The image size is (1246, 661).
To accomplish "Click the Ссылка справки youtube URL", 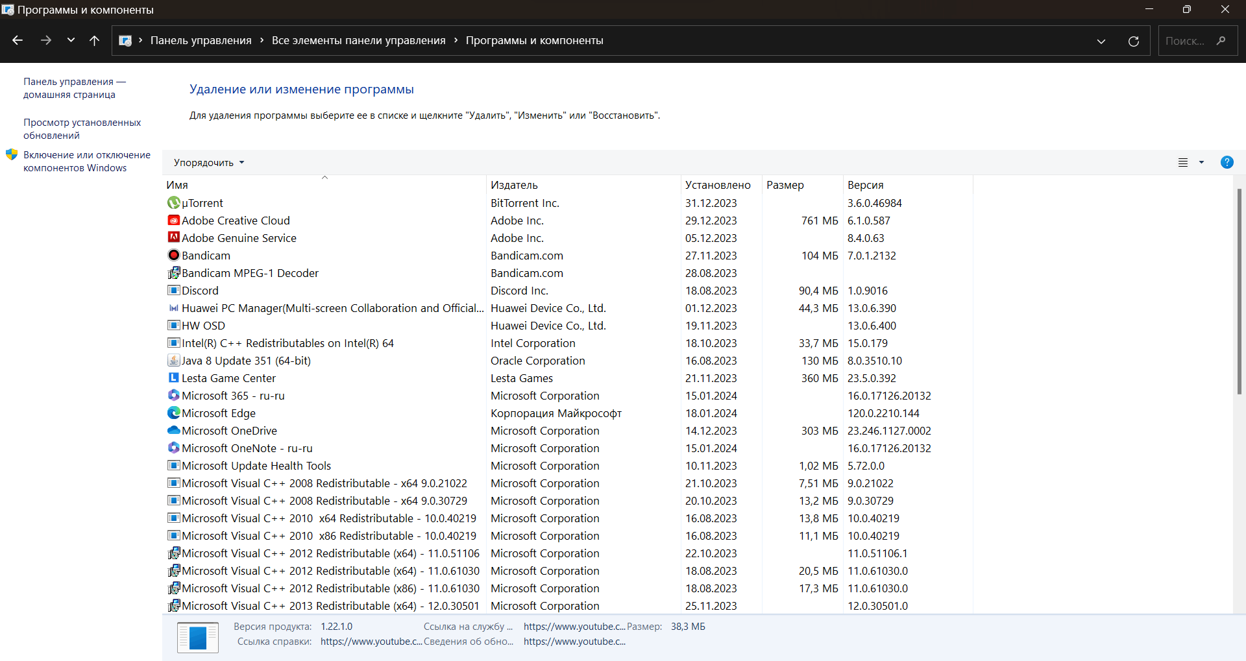I will (x=371, y=642).
